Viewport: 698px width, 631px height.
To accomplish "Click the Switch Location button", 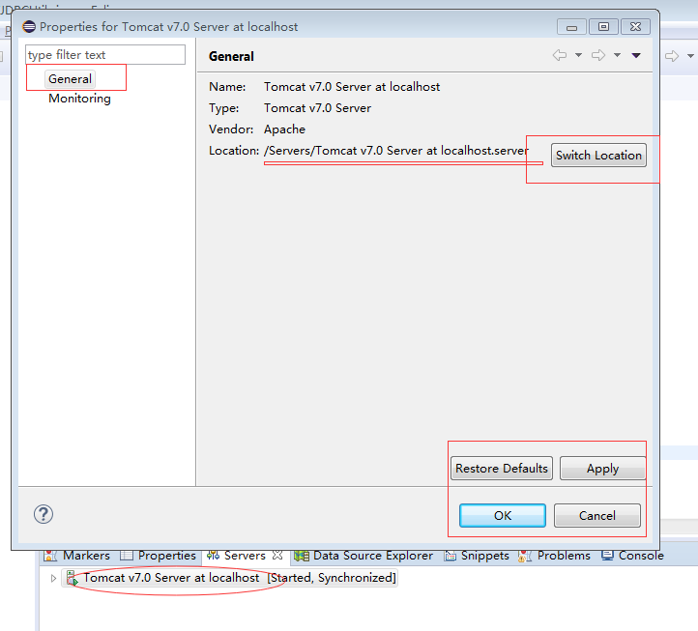I will (x=598, y=156).
